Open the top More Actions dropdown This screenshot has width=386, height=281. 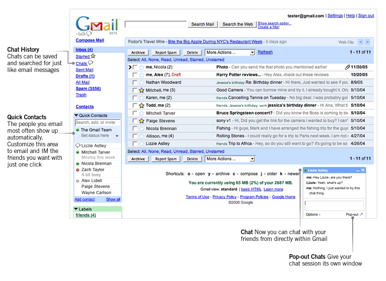point(230,53)
